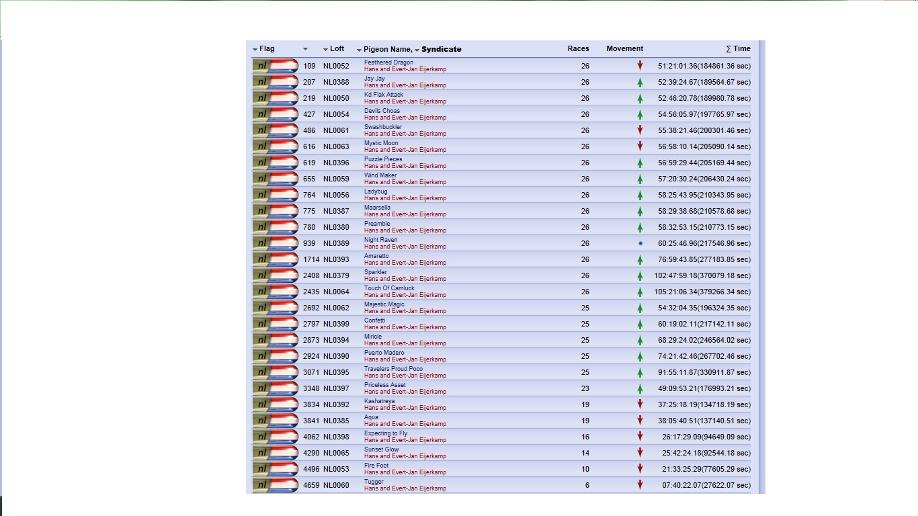
Task: Open the Pigeon Name sort arrow
Action: click(x=360, y=50)
